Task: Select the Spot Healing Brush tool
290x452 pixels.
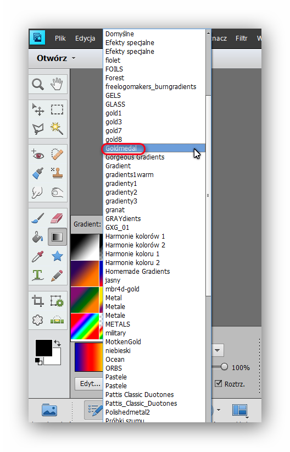Action: pos(57,154)
